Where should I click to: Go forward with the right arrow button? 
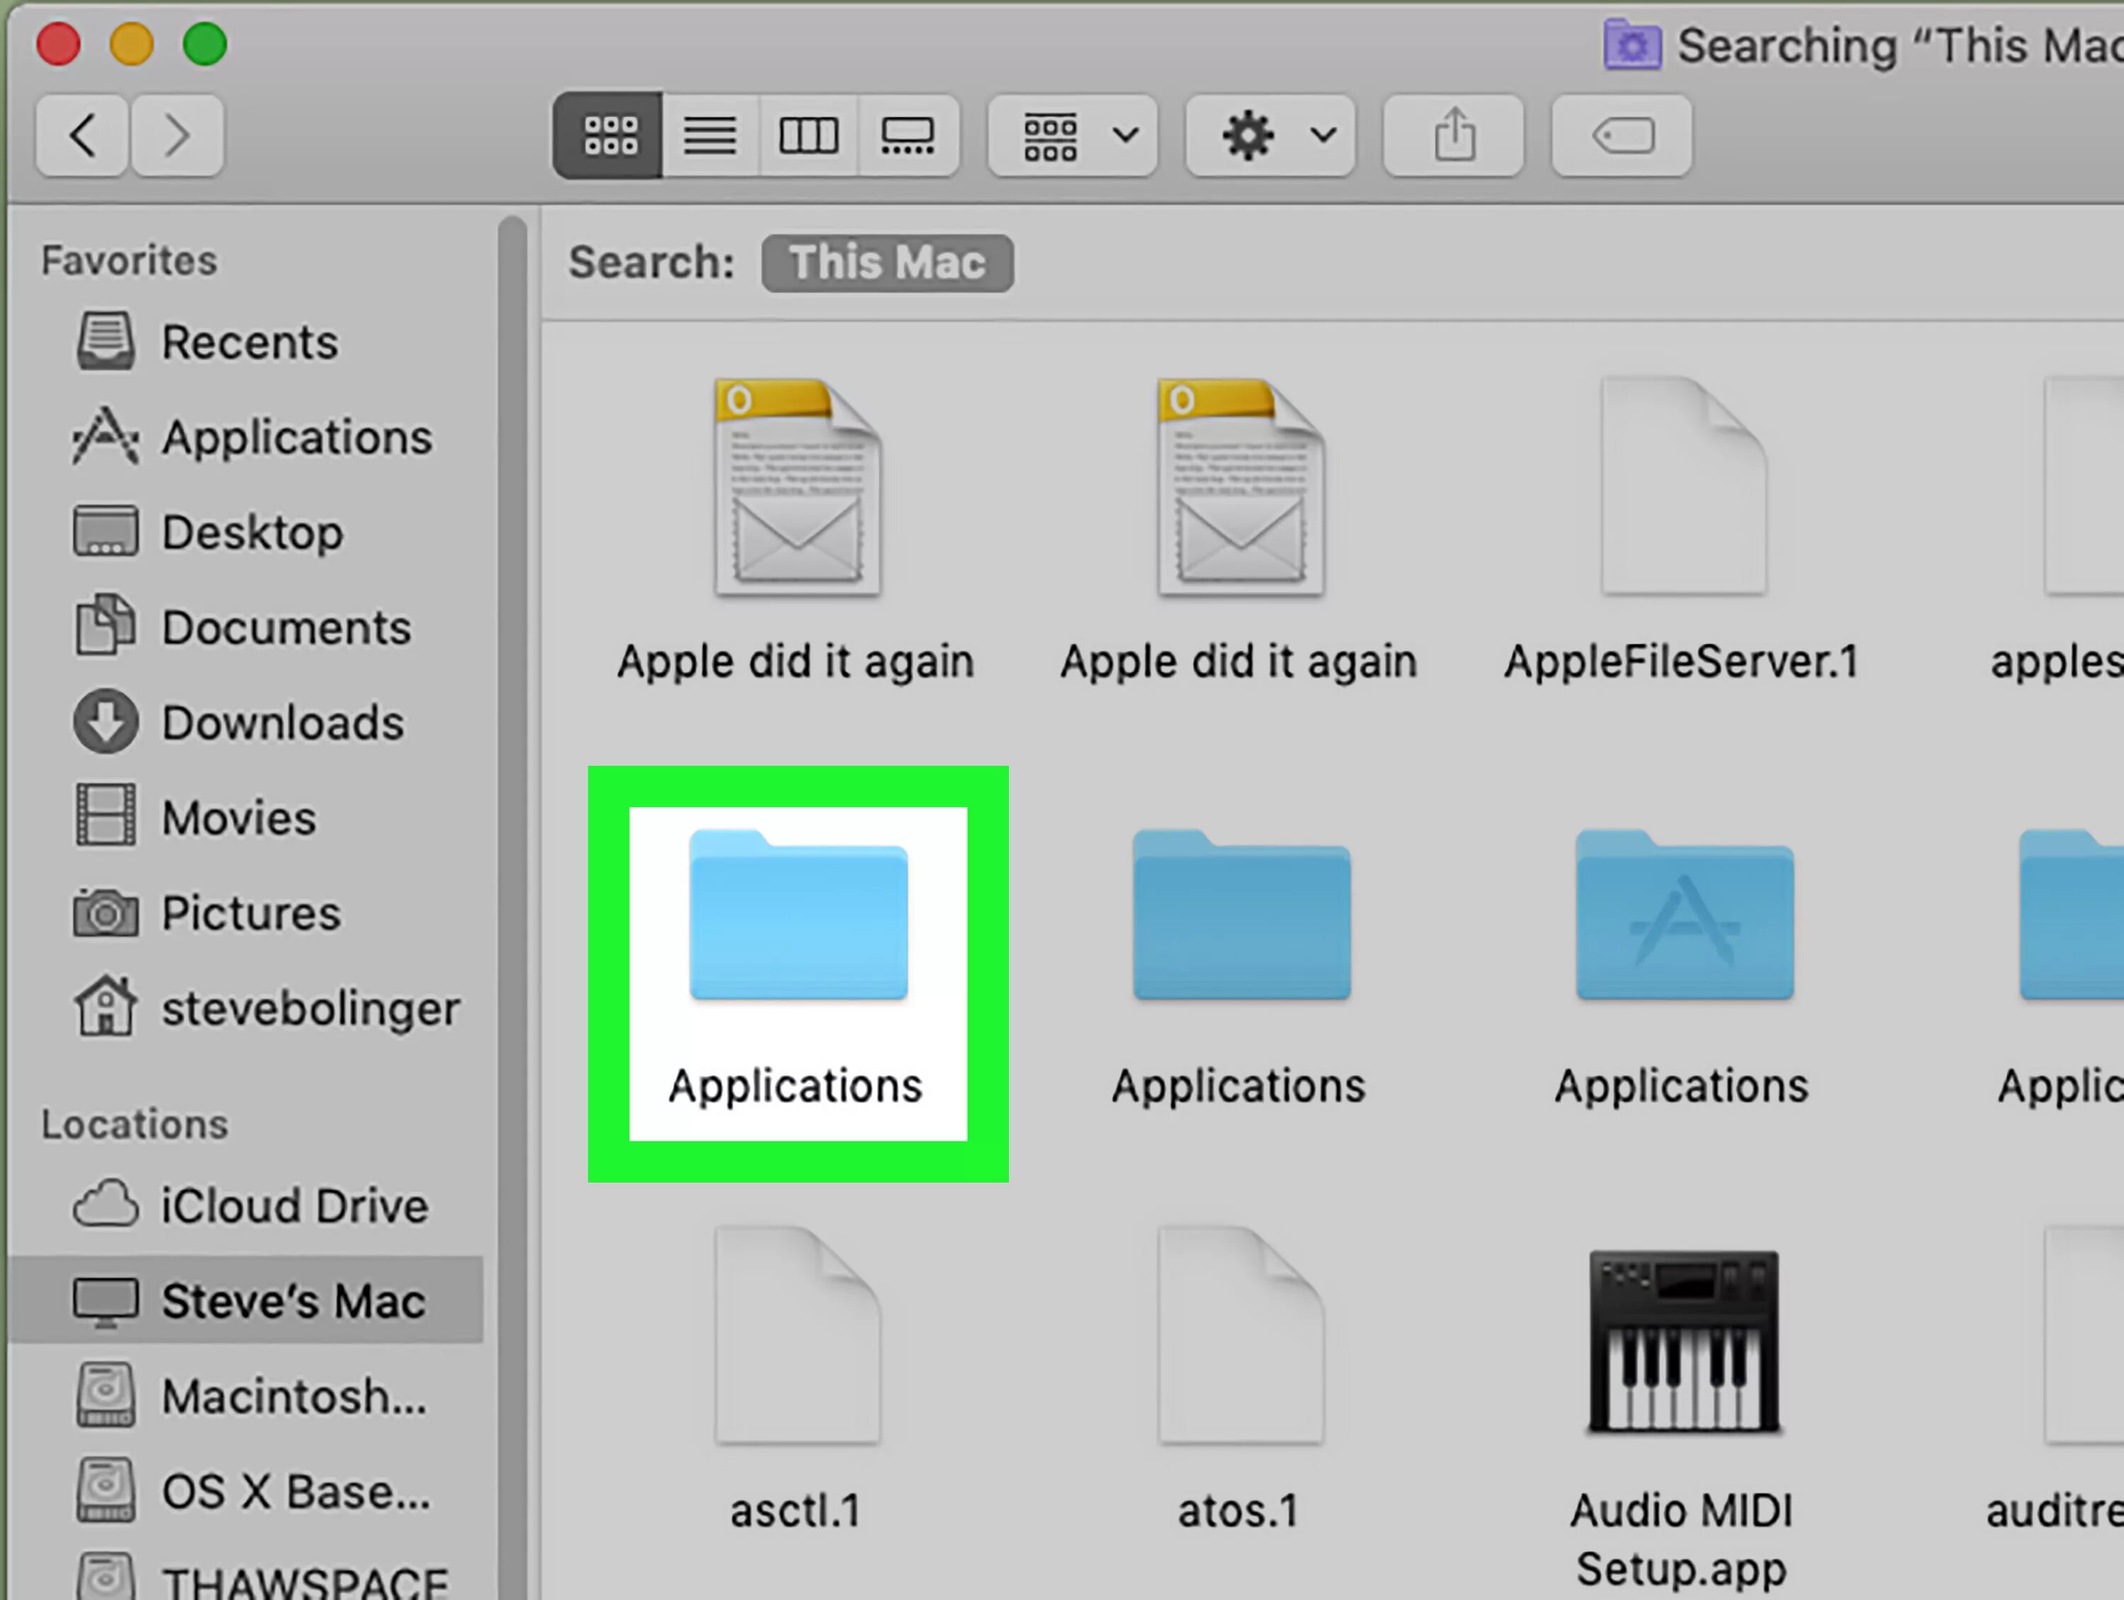point(177,135)
